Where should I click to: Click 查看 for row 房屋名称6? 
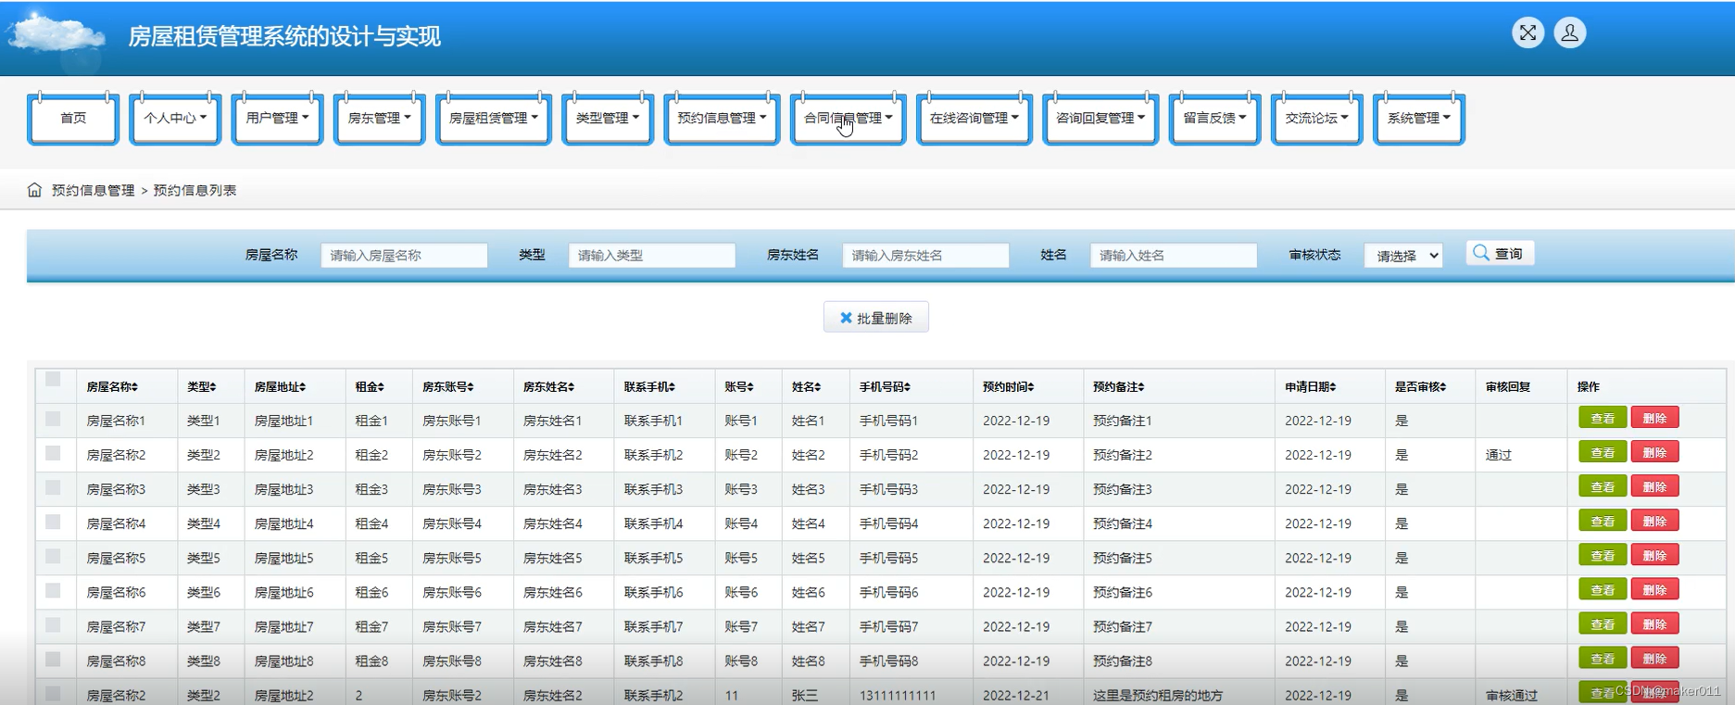[x=1603, y=589]
